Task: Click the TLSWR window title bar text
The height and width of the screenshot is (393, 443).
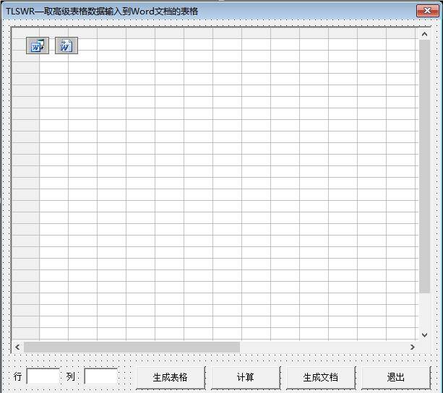Action: 101,11
